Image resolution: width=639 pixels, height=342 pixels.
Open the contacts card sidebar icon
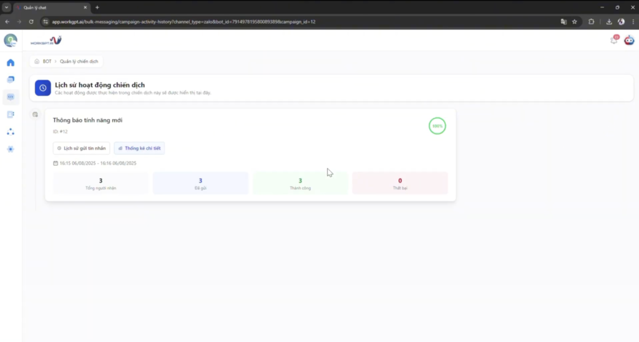[11, 115]
